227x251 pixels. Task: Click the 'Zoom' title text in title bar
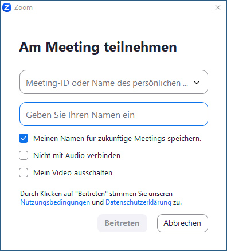pyautogui.click(x=24, y=7)
